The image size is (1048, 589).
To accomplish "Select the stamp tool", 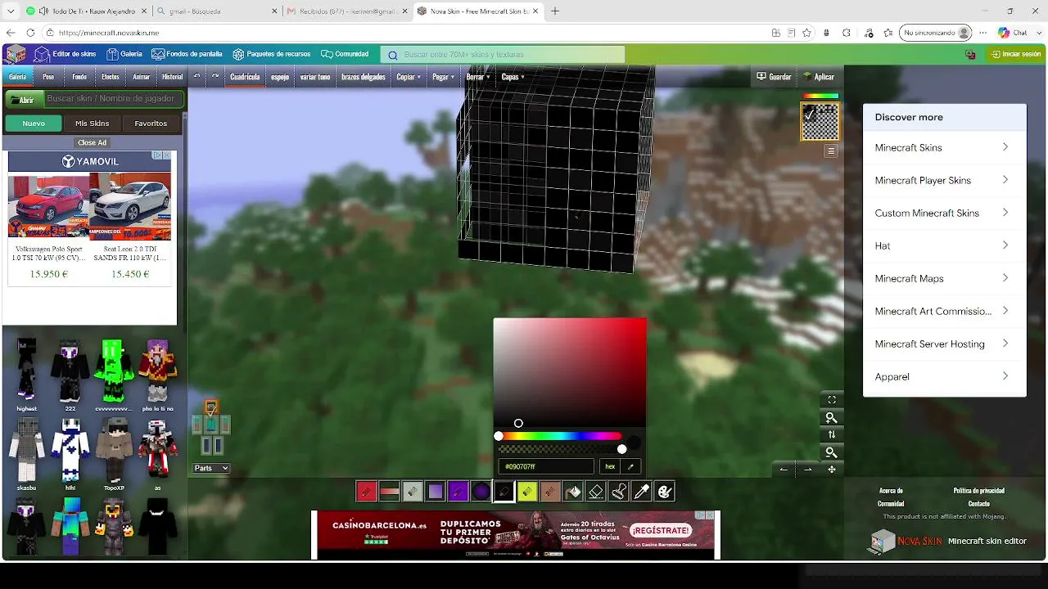I will (x=619, y=492).
